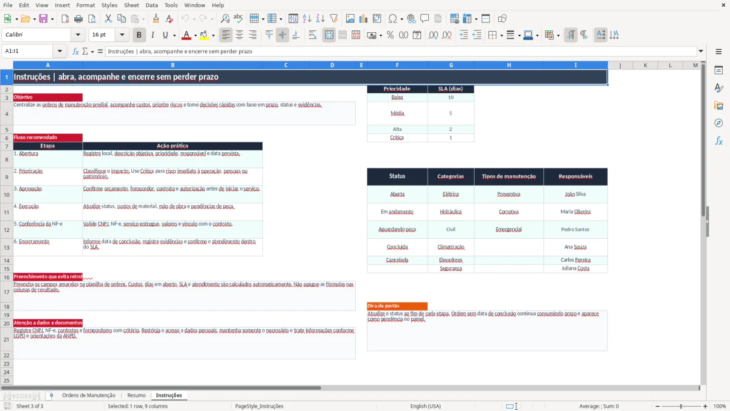Open the Data menu
Viewport: 730px width, 411px height.
[x=151, y=5]
